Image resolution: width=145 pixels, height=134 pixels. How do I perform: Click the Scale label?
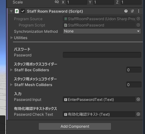click(18, 2)
